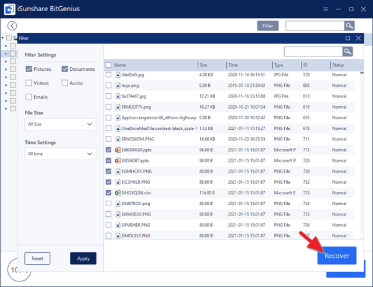Sort the list by Status column
This screenshot has height=287, width=373.
[338, 65]
